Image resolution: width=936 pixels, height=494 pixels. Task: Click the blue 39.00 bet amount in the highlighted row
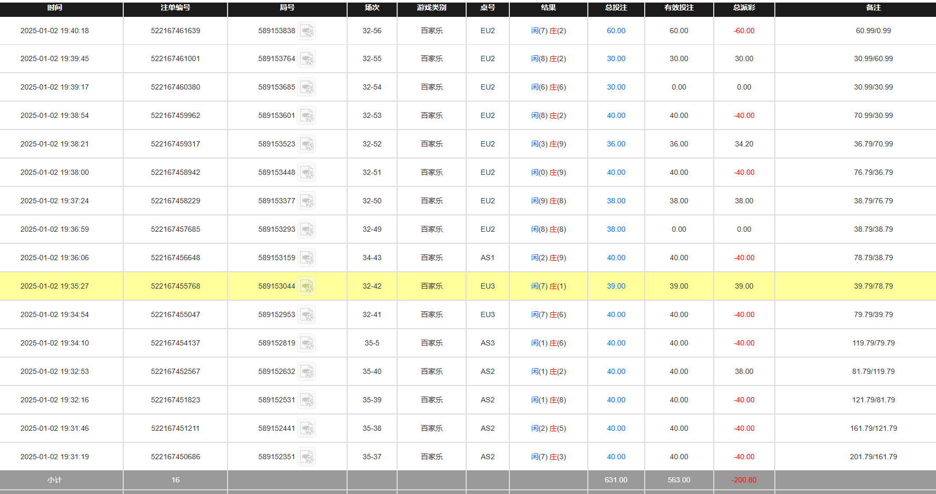[x=616, y=286]
